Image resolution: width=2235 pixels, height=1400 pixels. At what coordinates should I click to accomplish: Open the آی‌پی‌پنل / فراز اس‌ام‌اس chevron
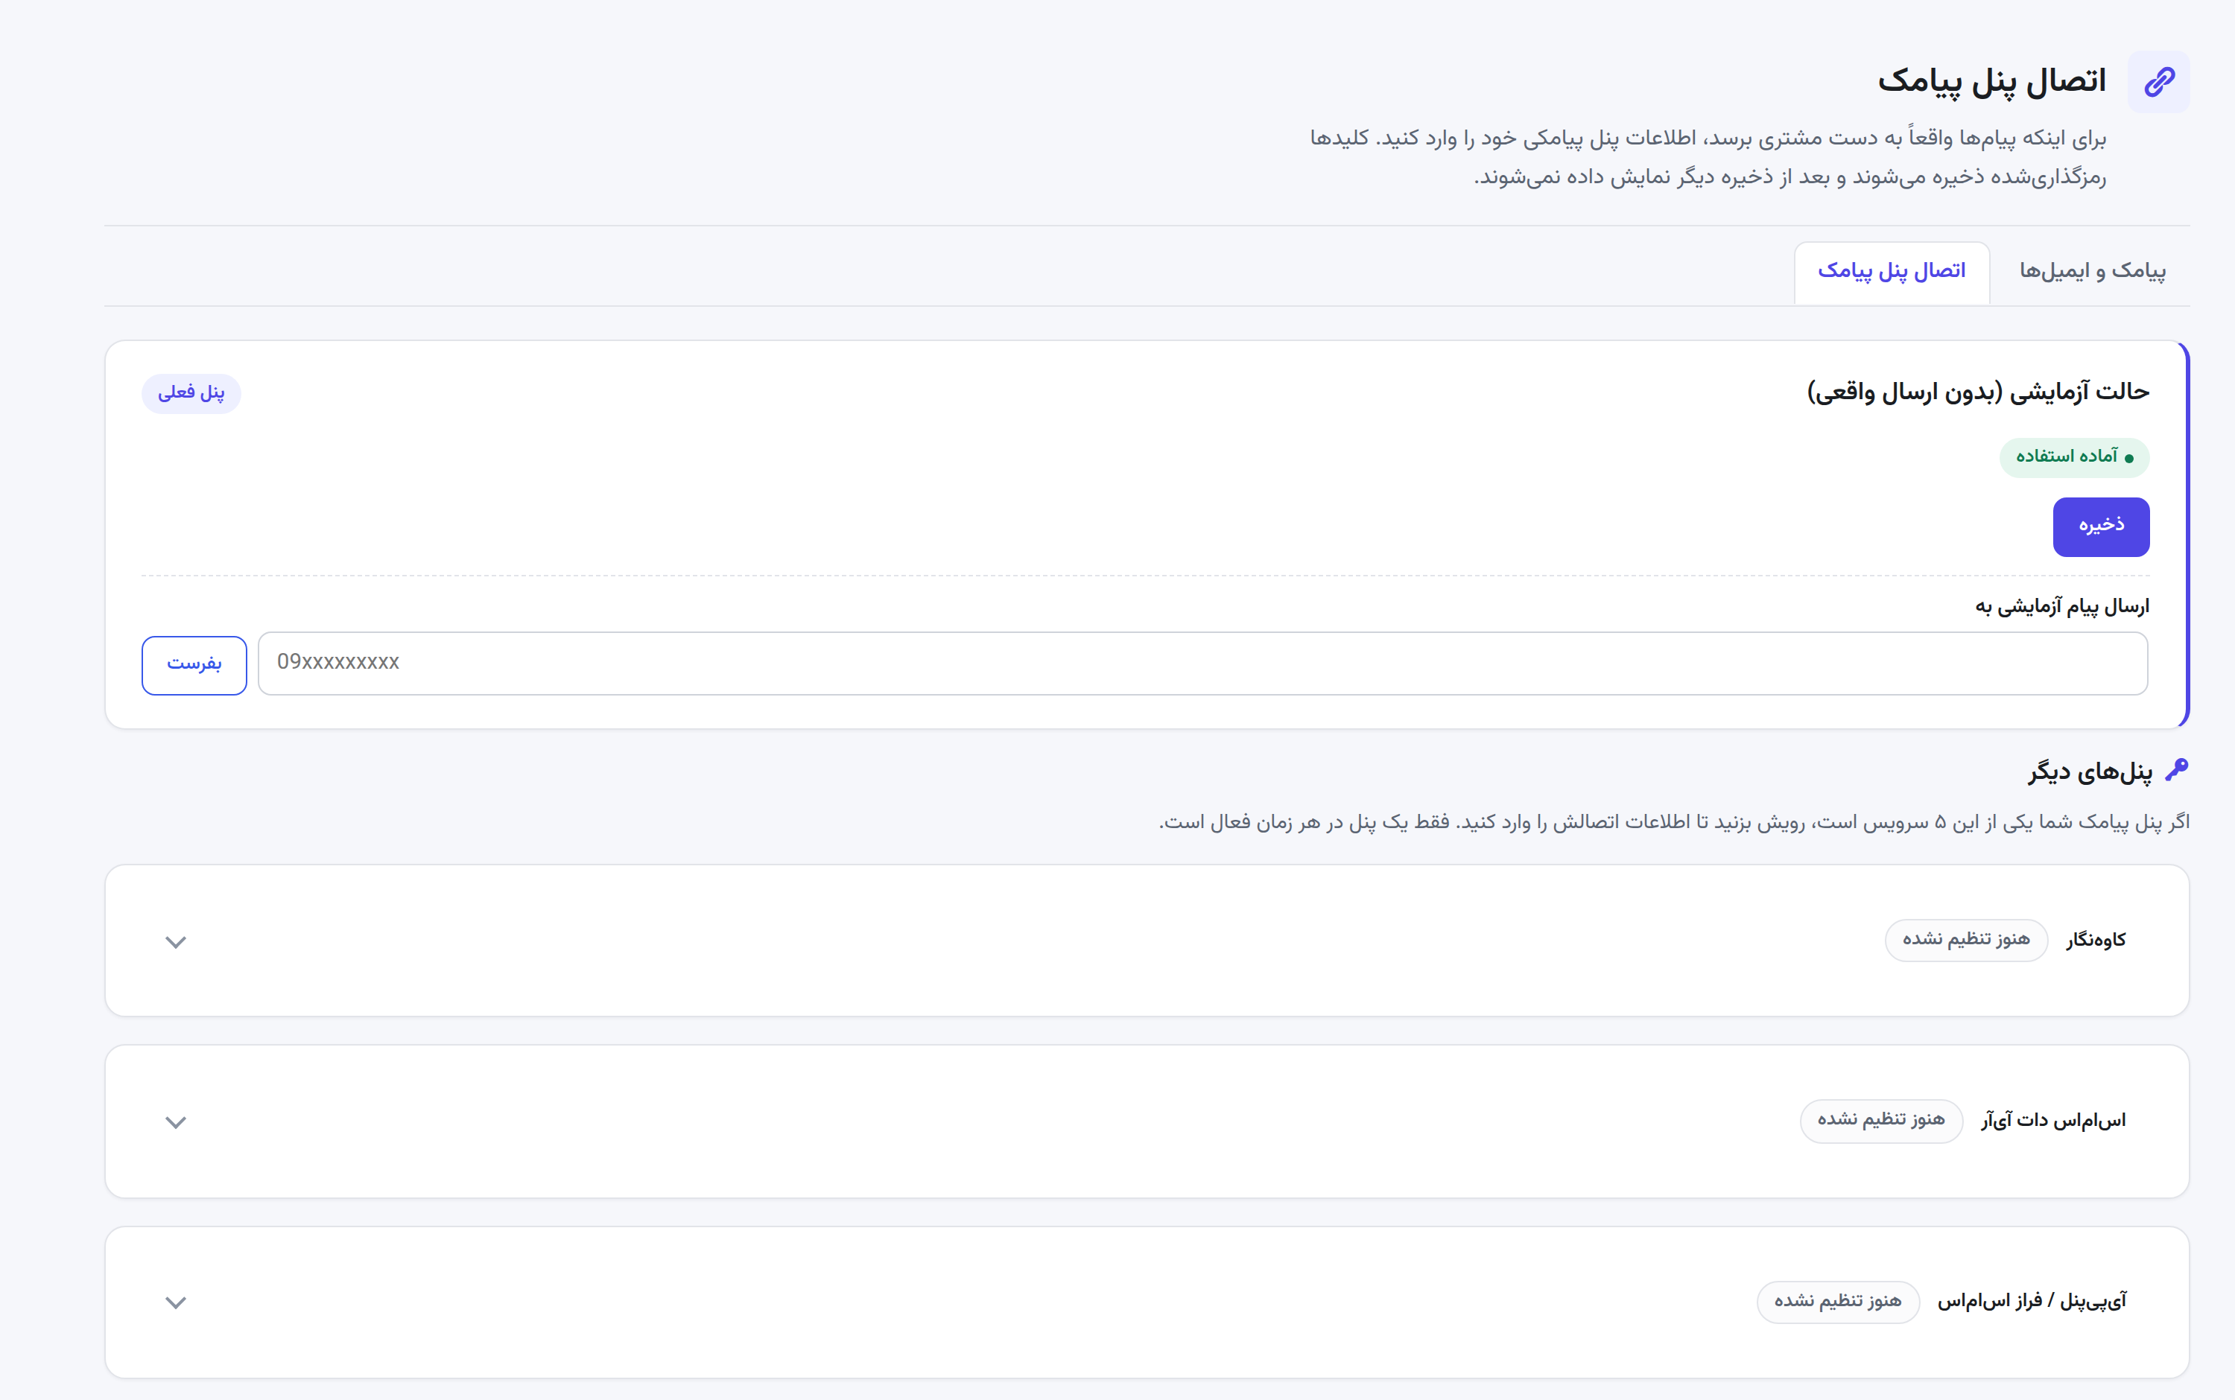(176, 1302)
